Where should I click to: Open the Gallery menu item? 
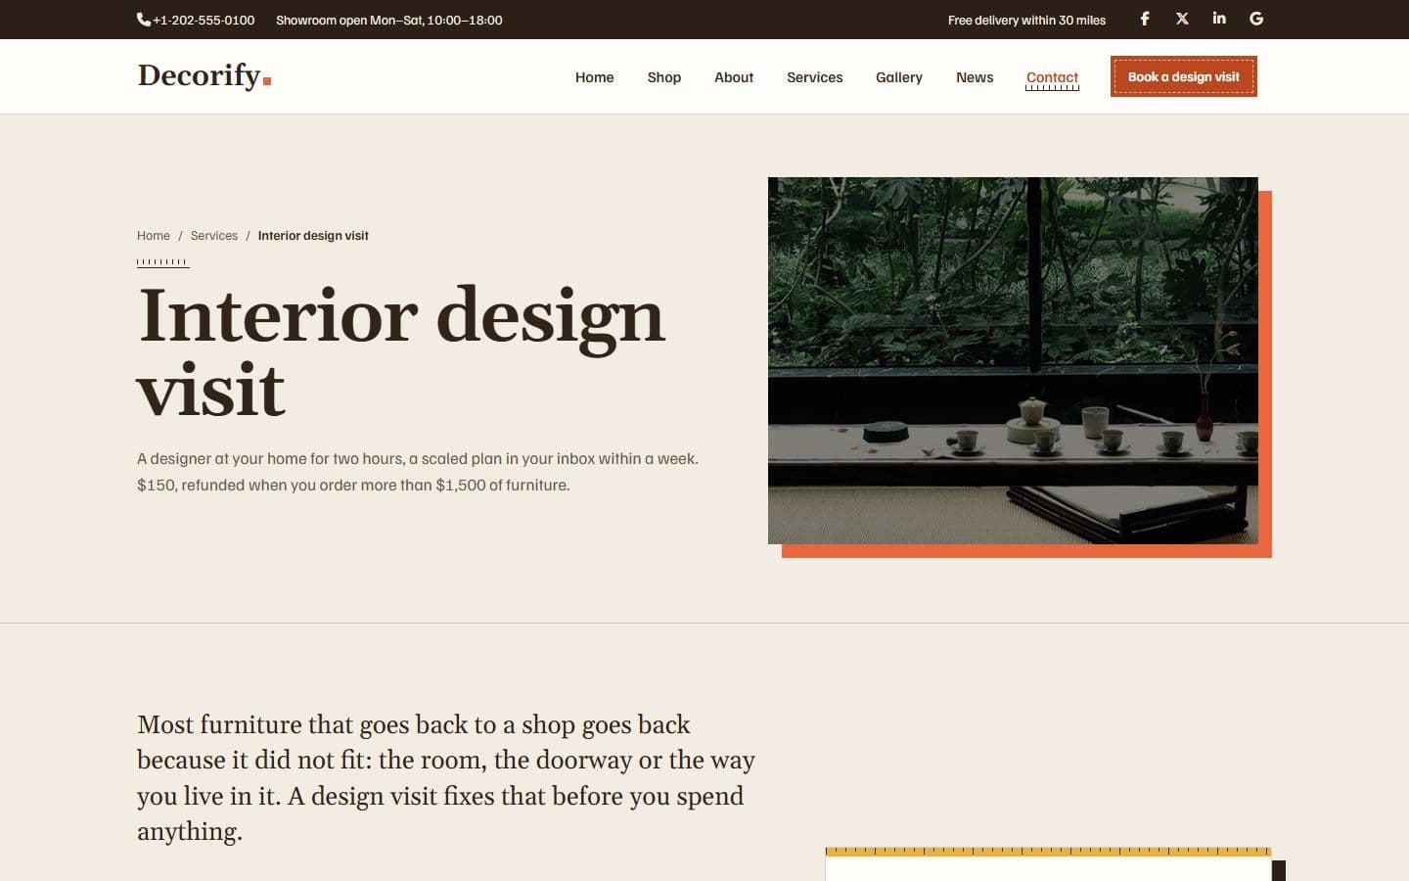[x=899, y=77]
